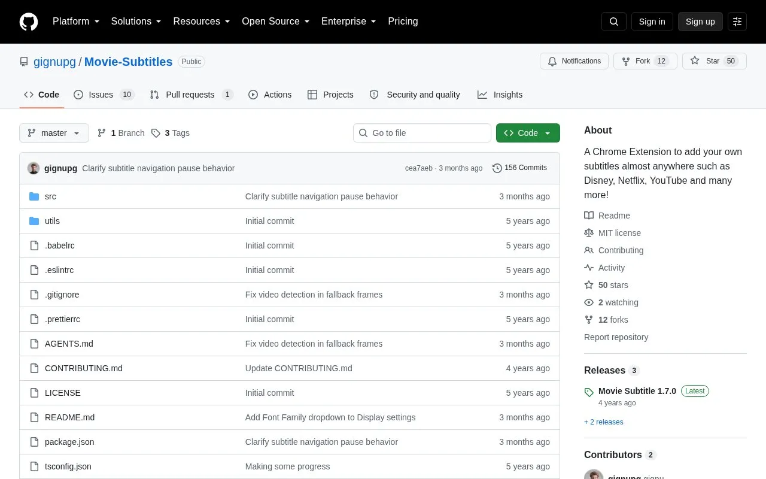The image size is (766, 479).
Task: Open search with the magnifier icon
Action: [613, 22]
